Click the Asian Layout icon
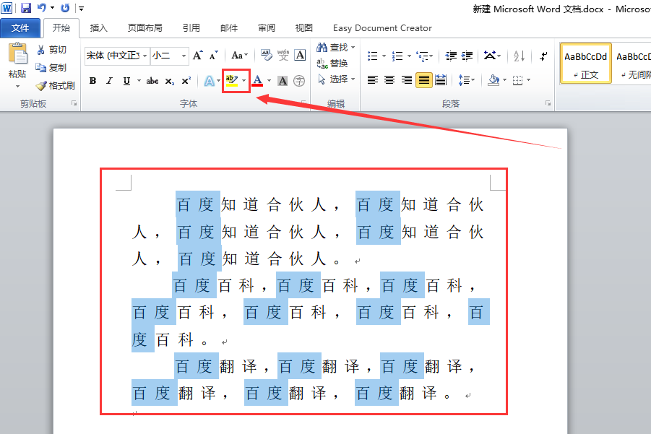 click(490, 55)
